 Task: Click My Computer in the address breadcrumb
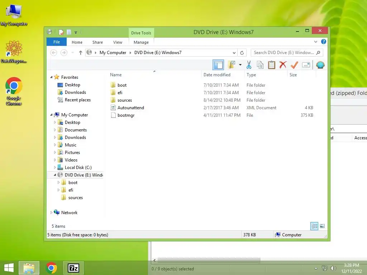click(x=113, y=53)
